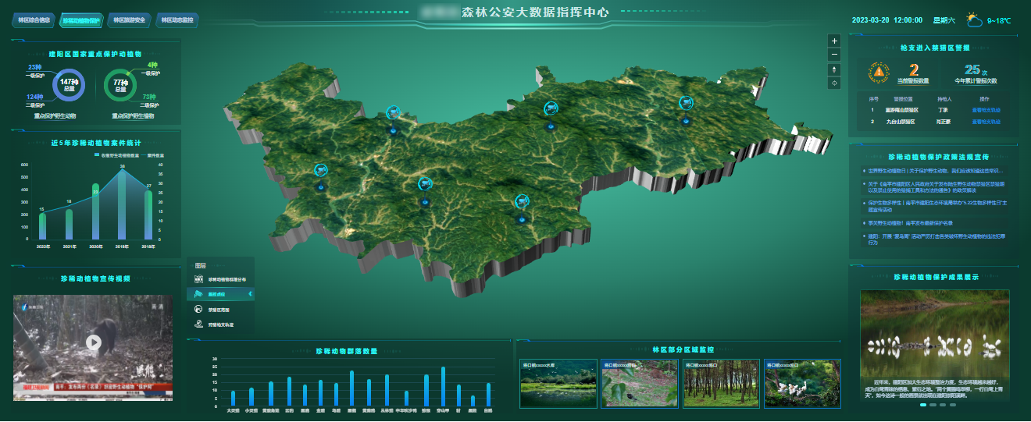This screenshot has width=1031, height=422.
Task: Click the weather icon in the header
Action: (x=974, y=20)
